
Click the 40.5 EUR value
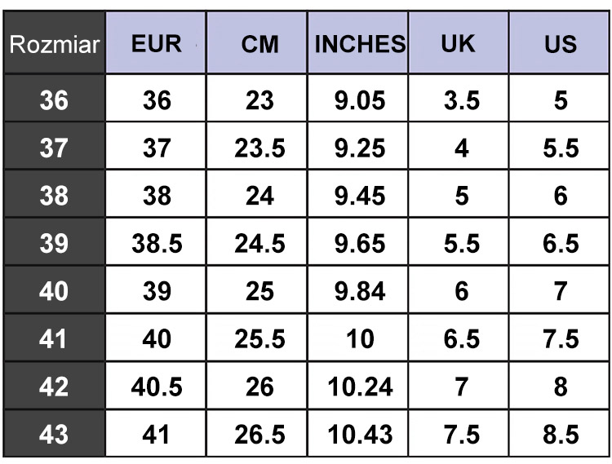(156, 385)
